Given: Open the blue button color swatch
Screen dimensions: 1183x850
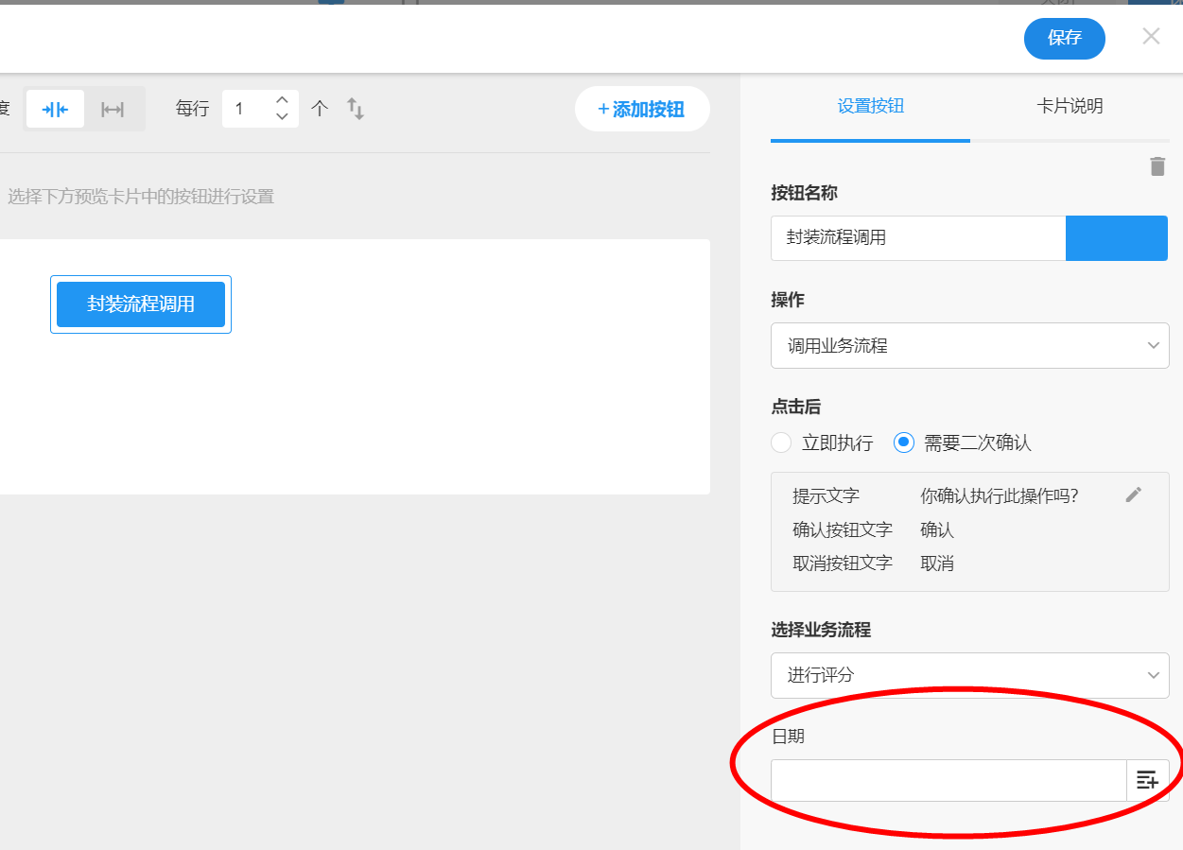Looking at the screenshot, I should pos(1116,237).
